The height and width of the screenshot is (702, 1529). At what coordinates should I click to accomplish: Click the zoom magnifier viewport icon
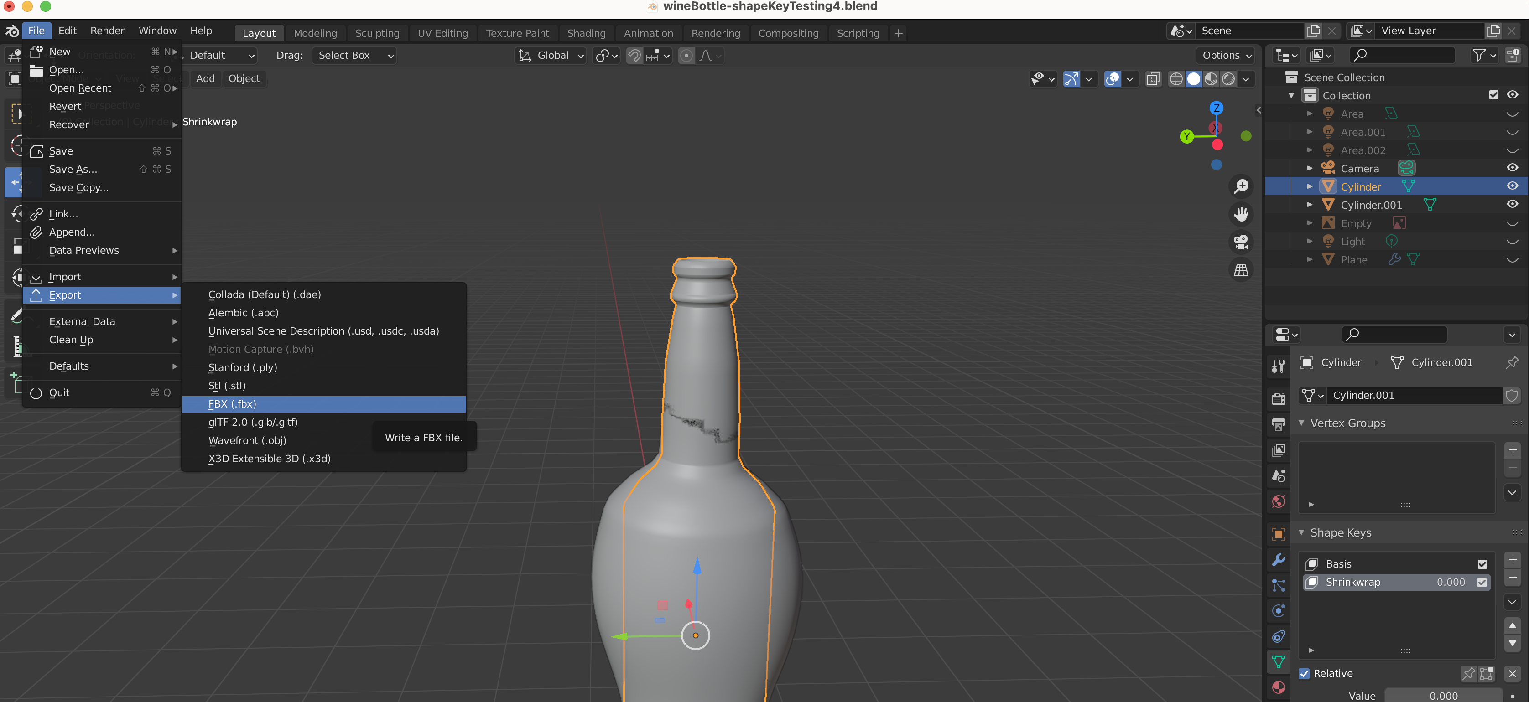tap(1241, 186)
